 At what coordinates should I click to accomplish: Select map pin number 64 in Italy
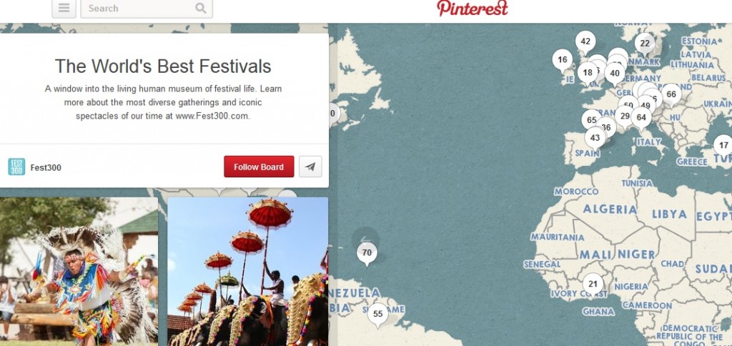(641, 118)
